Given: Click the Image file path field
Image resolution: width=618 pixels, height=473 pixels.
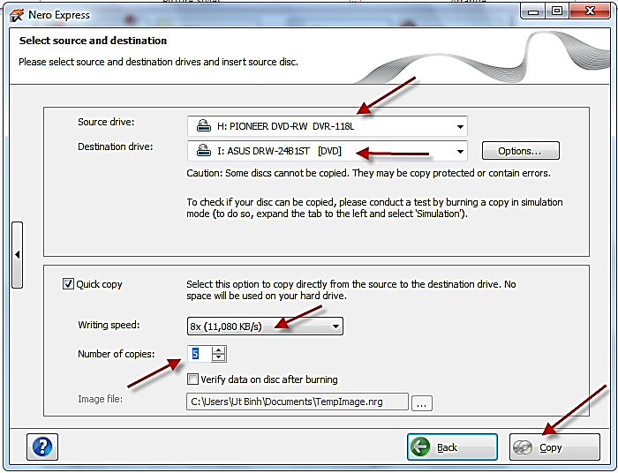Looking at the screenshot, I should click(298, 402).
